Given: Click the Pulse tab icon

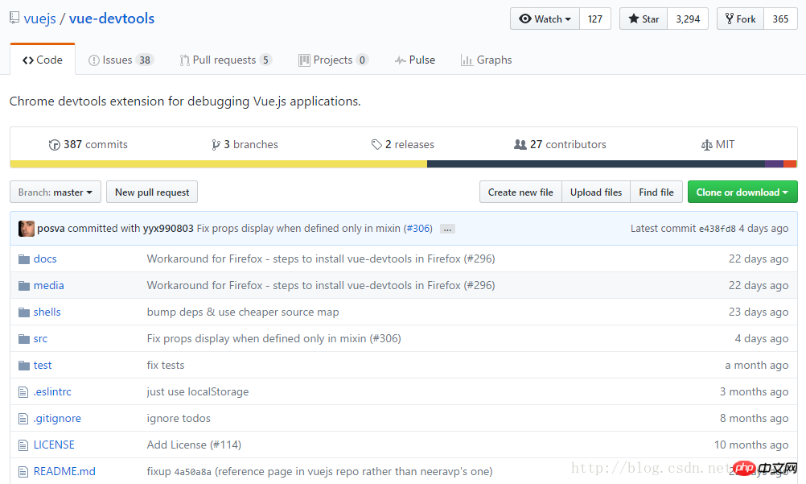Looking at the screenshot, I should [401, 60].
